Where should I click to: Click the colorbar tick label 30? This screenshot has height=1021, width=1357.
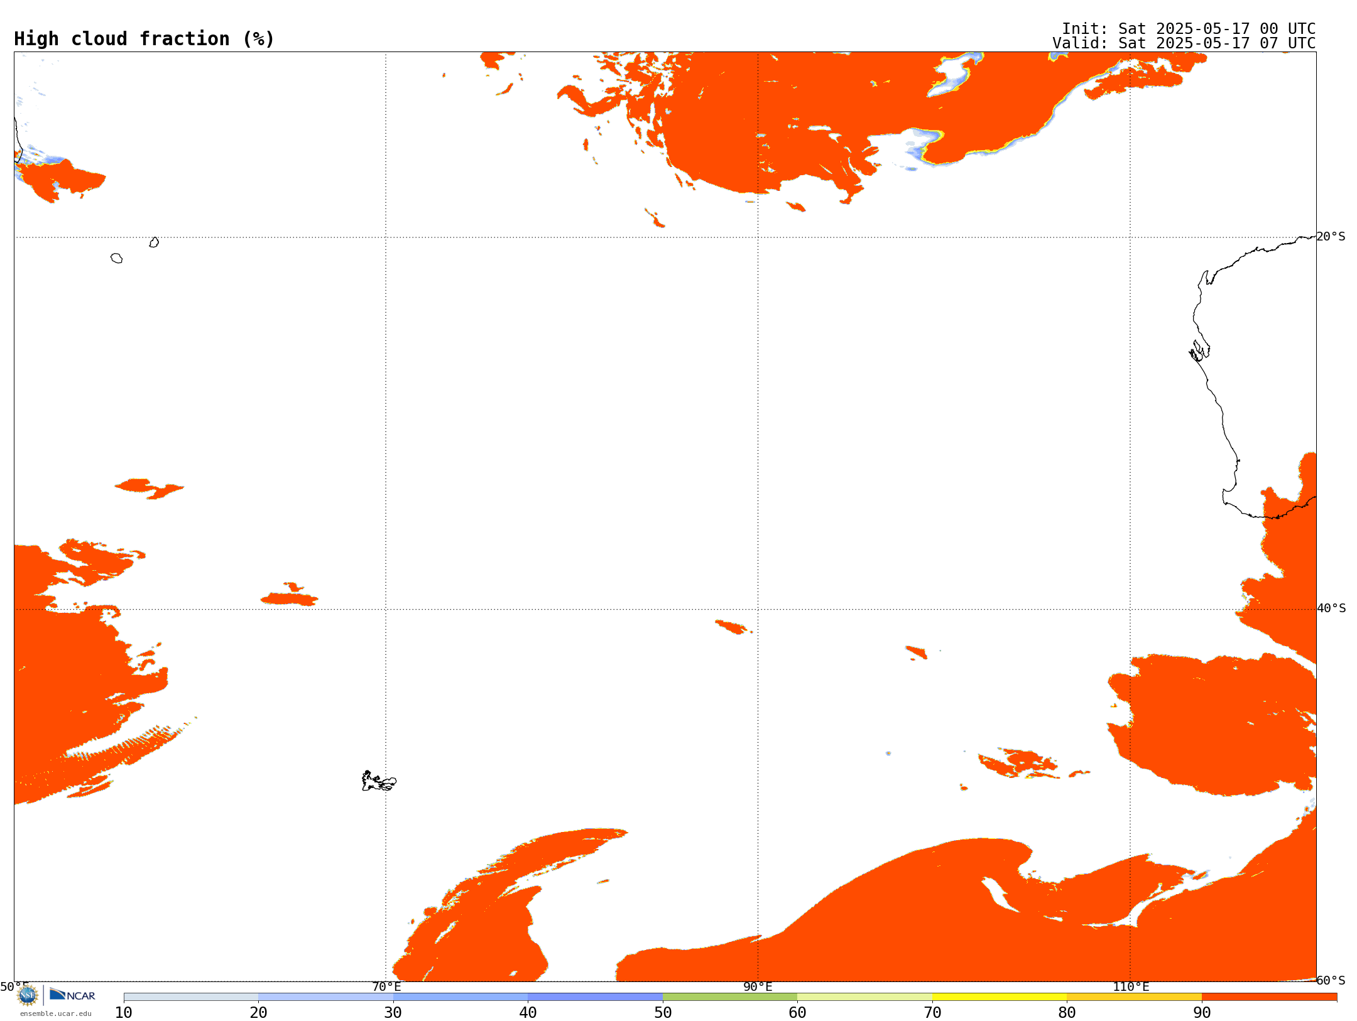[393, 1013]
